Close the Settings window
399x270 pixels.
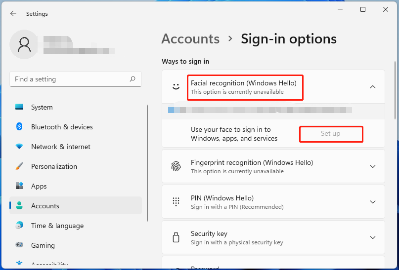pos(386,9)
